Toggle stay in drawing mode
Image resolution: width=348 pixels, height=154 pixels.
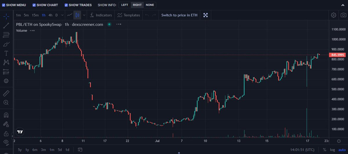pos(6,124)
